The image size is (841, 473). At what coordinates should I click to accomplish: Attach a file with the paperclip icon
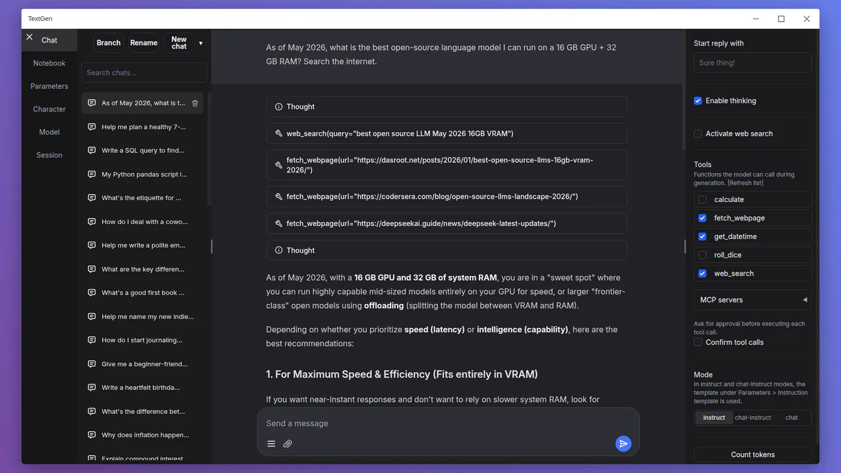pos(288,444)
